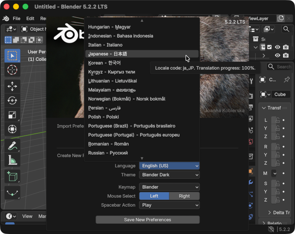
Task: Click the online access icon in status bar
Action: [271, 229]
